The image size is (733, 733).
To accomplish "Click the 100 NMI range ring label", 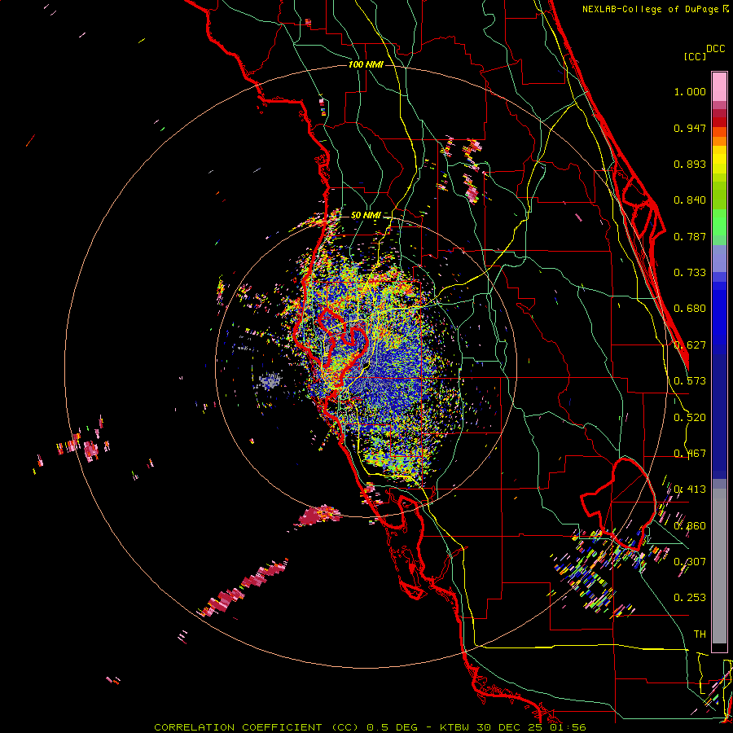I will tap(366, 64).
